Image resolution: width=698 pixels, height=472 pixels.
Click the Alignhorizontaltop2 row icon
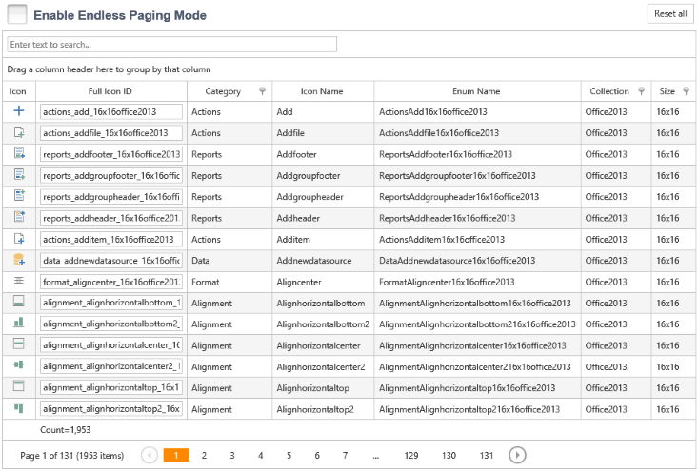click(18, 408)
